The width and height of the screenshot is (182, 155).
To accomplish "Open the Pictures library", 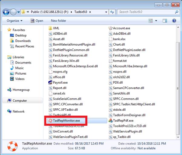I will click(21, 73).
